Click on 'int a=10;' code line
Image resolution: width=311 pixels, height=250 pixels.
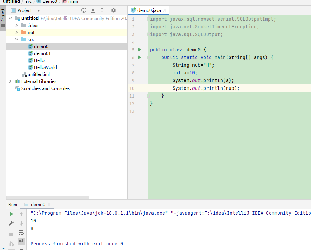click(185, 73)
